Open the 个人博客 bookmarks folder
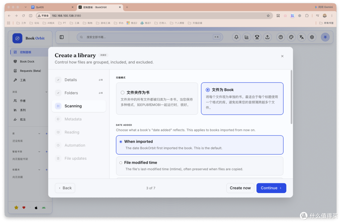The height and width of the screenshot is (223, 341). tap(177, 23)
